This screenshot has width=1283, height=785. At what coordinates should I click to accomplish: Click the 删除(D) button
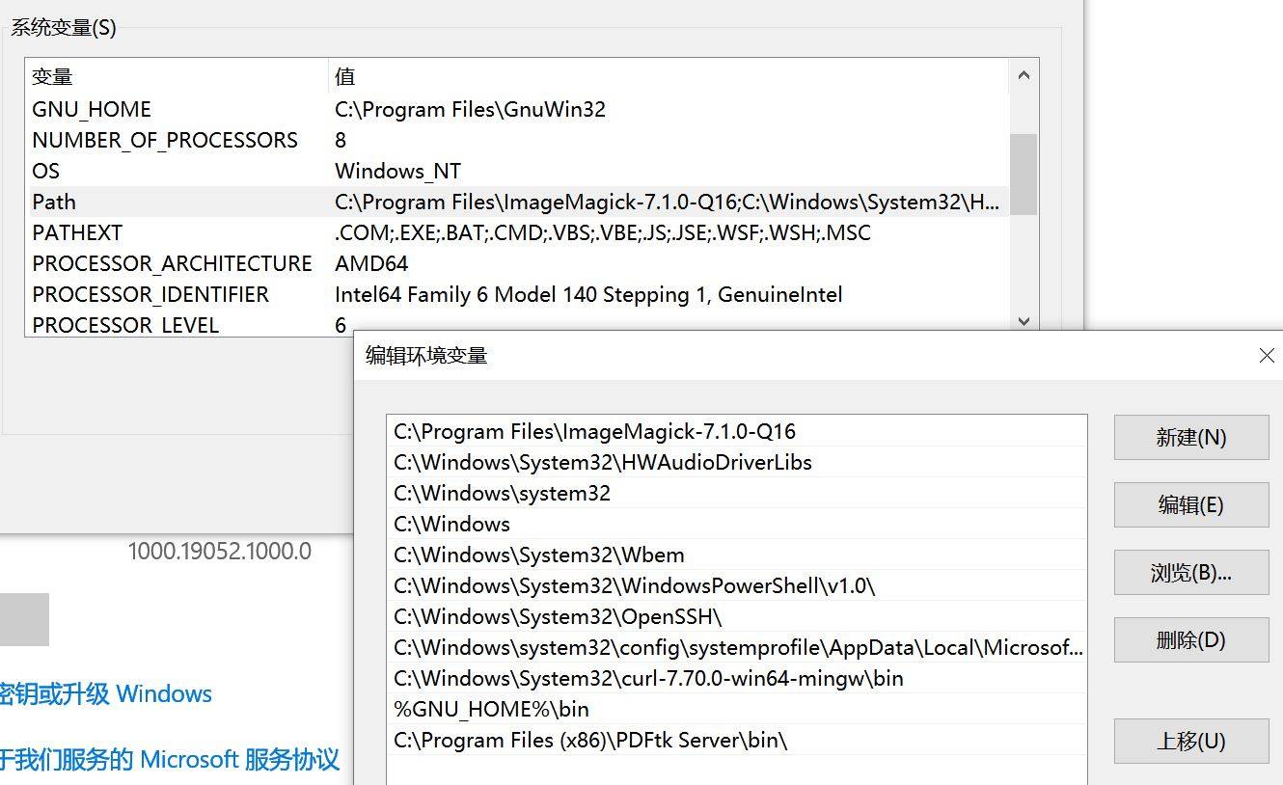(x=1190, y=640)
